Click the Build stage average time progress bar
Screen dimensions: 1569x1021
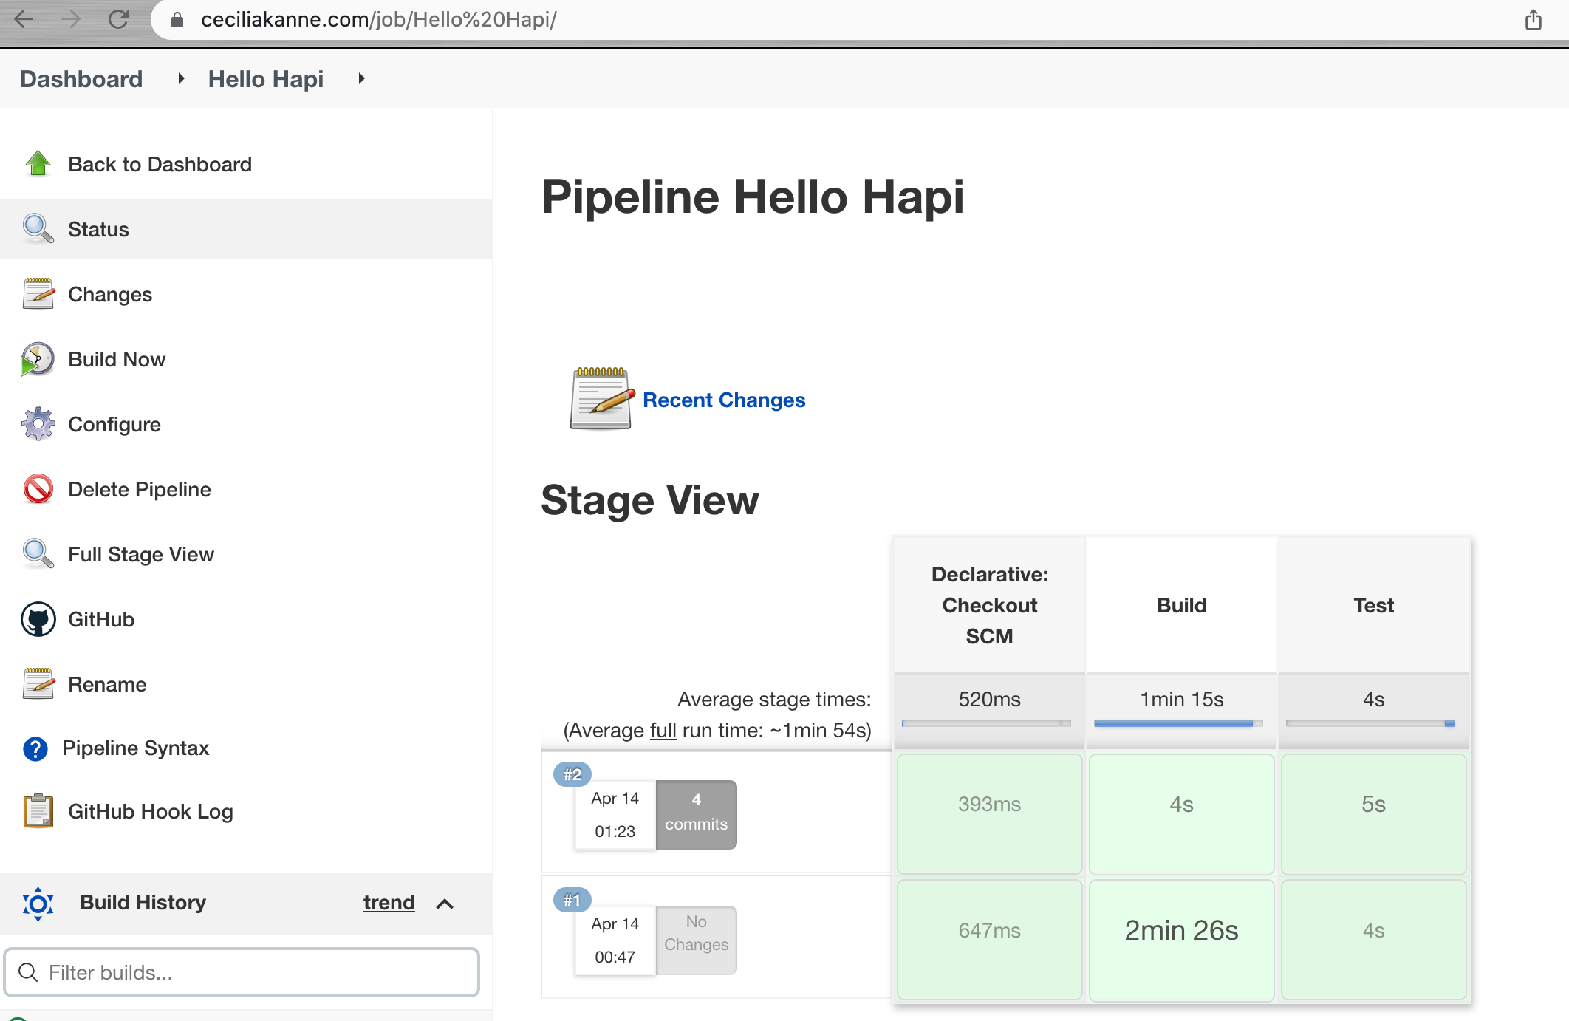click(1178, 723)
